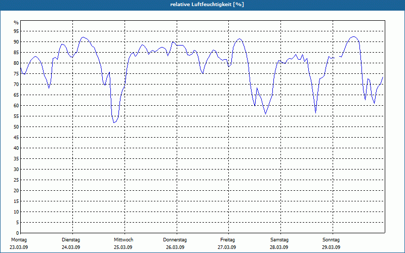Select the 'Freitag' day label
The width and height of the screenshot is (405, 253).
(227, 240)
